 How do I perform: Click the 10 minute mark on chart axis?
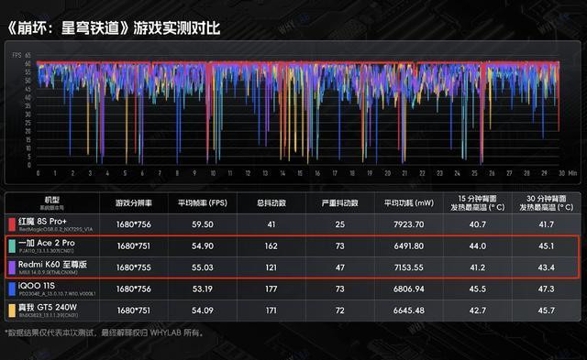[213, 173]
